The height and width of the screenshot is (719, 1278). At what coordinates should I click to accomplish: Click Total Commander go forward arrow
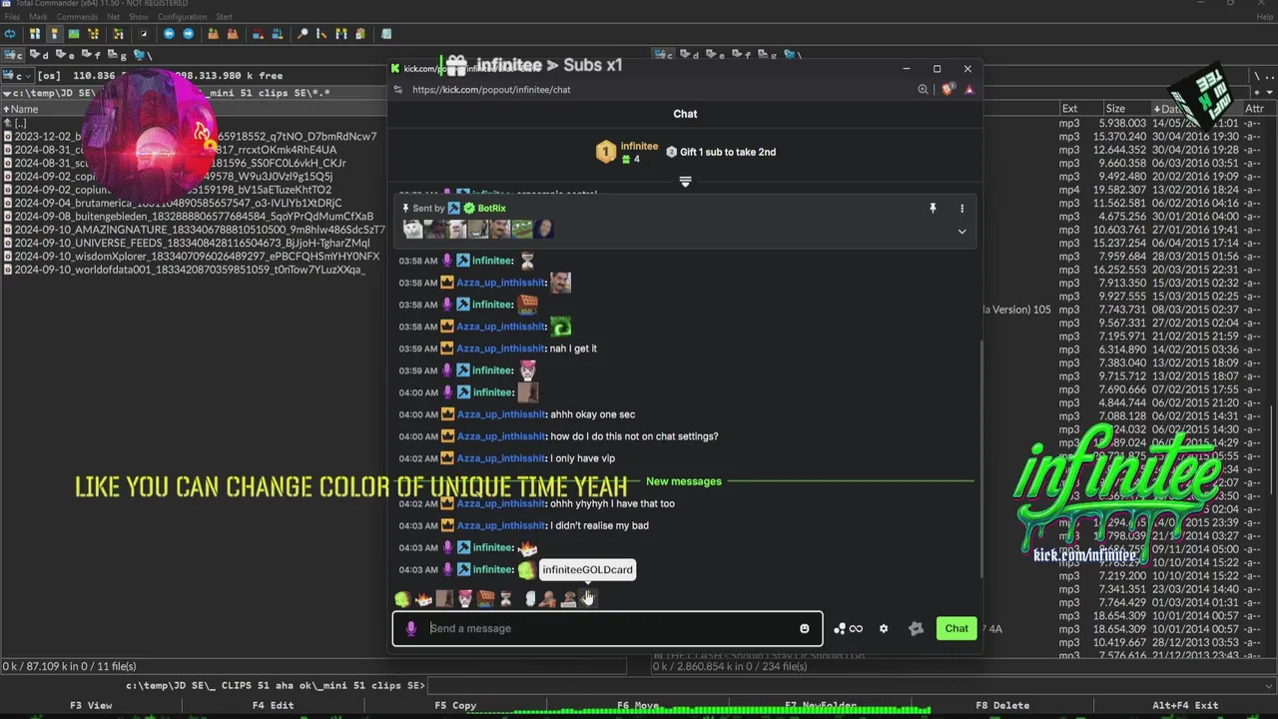188,34
